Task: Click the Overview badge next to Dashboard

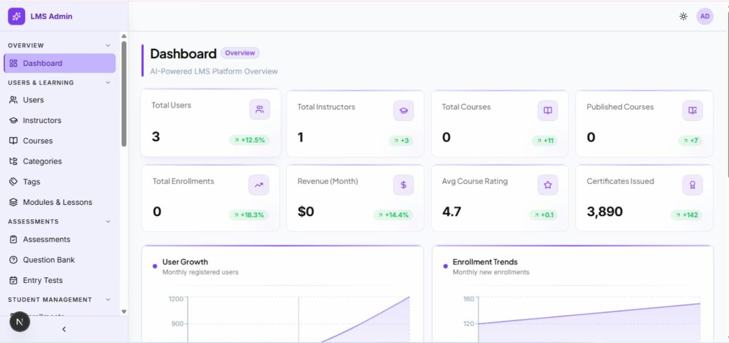Action: coord(240,53)
